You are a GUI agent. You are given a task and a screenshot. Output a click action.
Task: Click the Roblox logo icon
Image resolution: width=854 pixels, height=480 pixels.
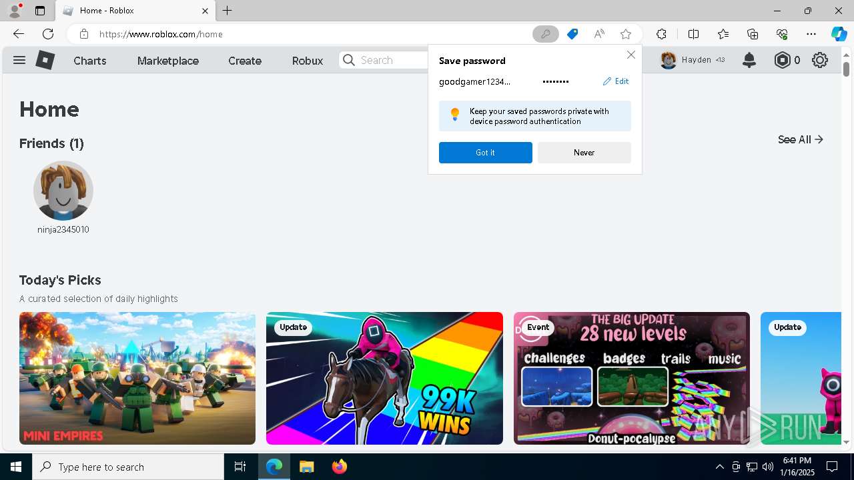45,60
